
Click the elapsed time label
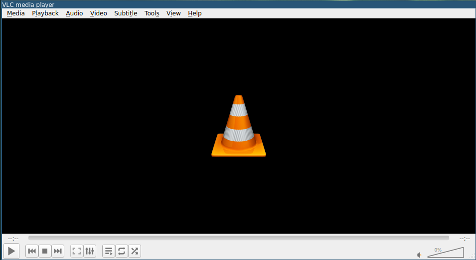pos(13,239)
